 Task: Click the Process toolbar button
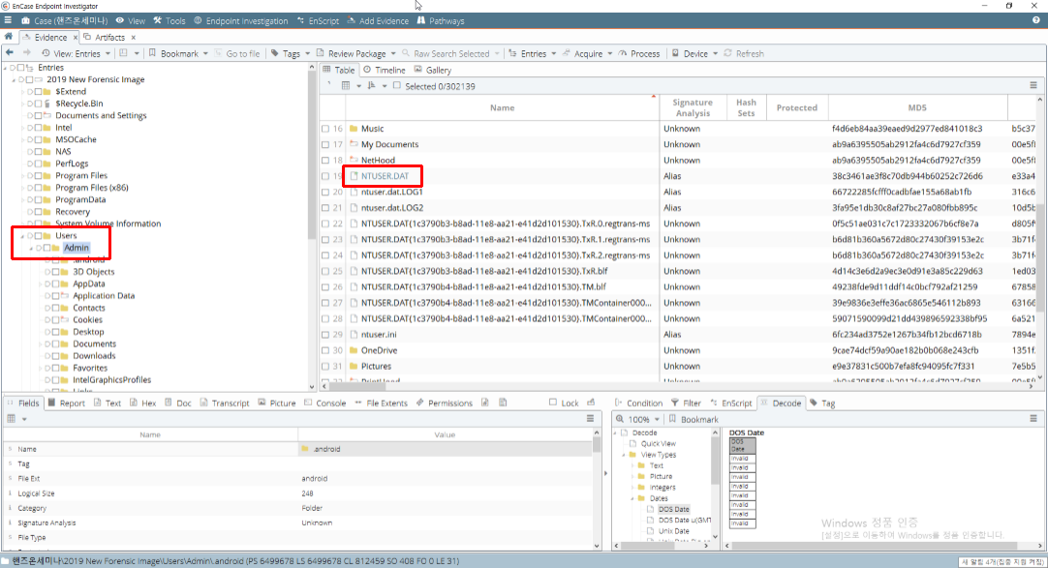[639, 53]
